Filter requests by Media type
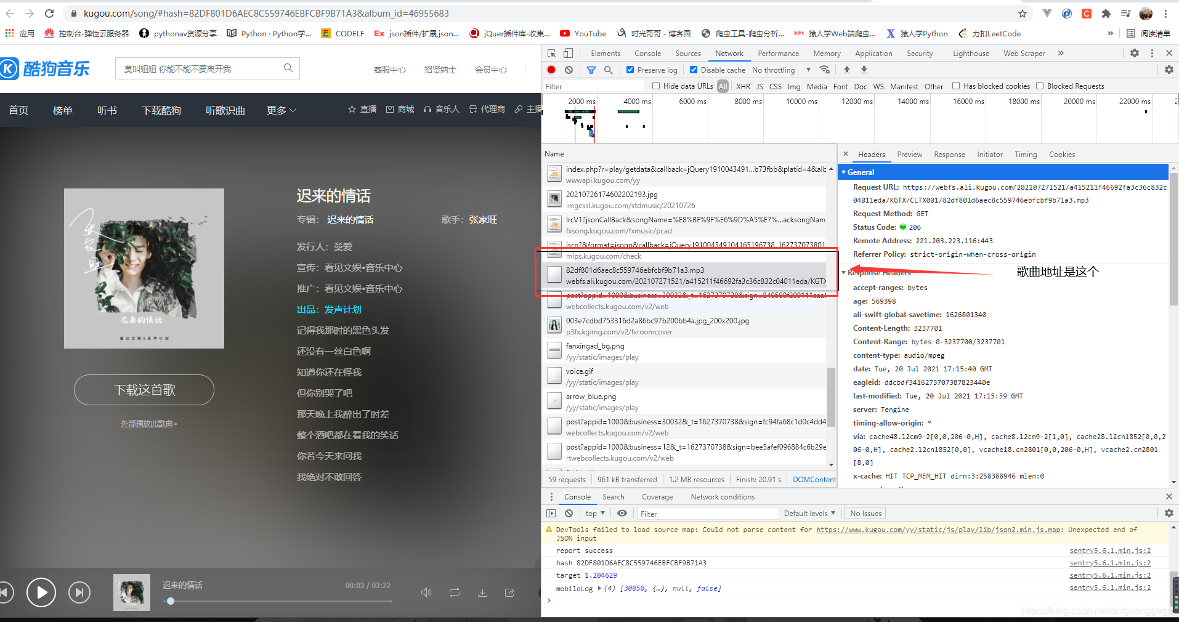Image resolution: width=1179 pixels, height=622 pixels. (x=817, y=87)
